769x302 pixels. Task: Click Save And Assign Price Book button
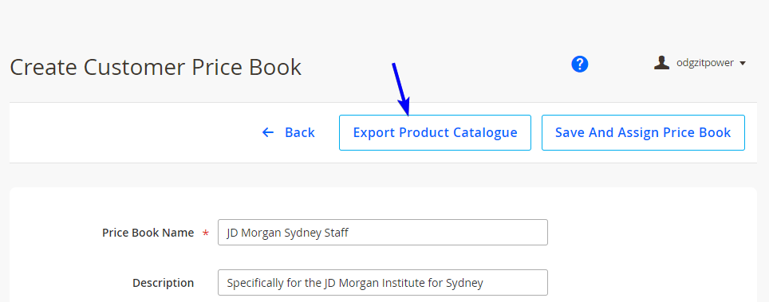click(643, 132)
